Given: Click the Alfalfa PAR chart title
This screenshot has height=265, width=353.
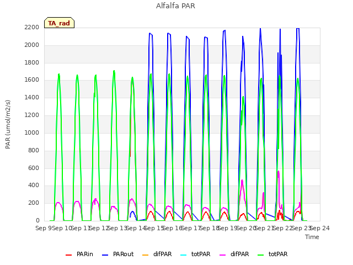Looking at the screenshot, I should click(175, 6).
